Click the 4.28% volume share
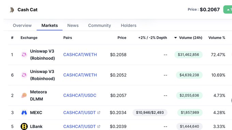232x130 pixels. pos(219,113)
